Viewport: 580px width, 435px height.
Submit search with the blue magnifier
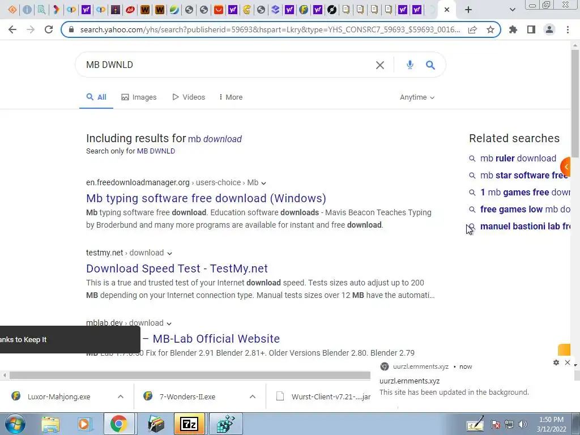pyautogui.click(x=430, y=65)
